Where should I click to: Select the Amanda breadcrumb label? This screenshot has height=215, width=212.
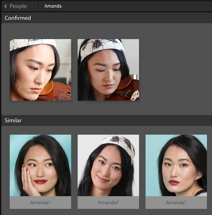coord(53,6)
